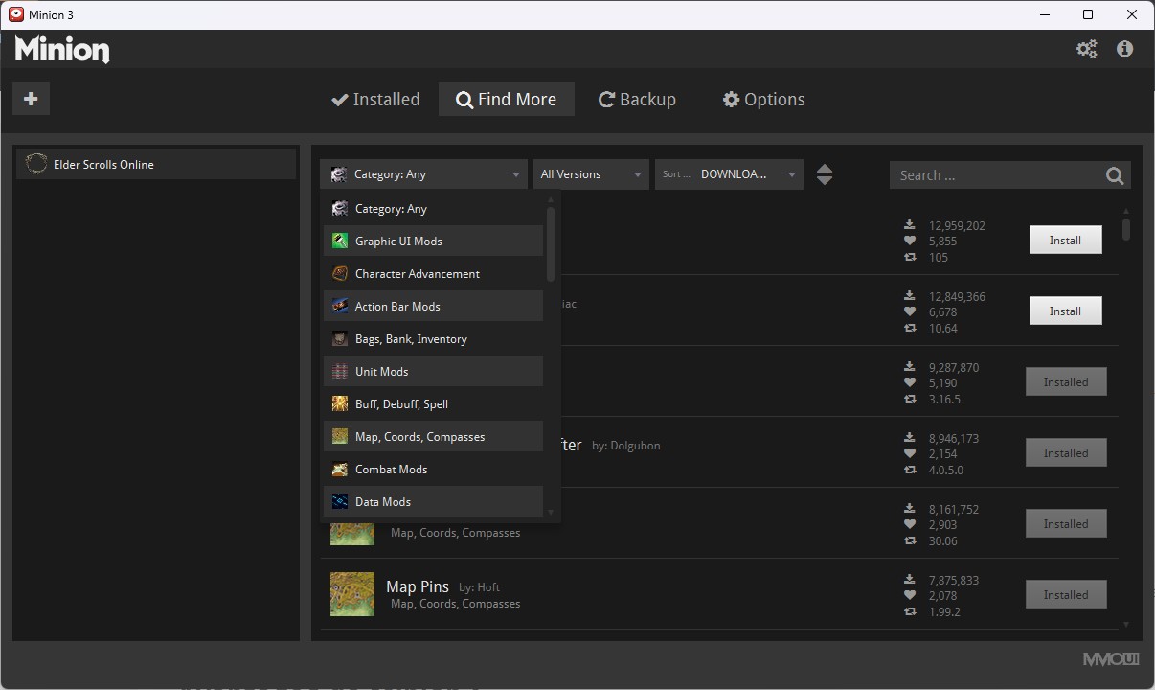Viewport: 1155px width, 690px height.
Task: Switch to the Backup tab
Action: coord(637,99)
